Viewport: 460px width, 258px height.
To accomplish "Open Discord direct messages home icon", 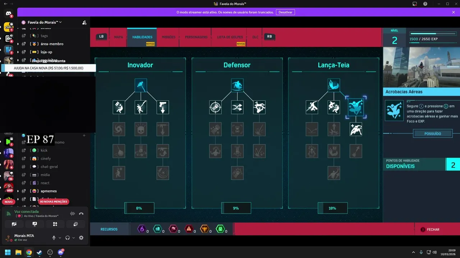I will [x=9, y=14].
